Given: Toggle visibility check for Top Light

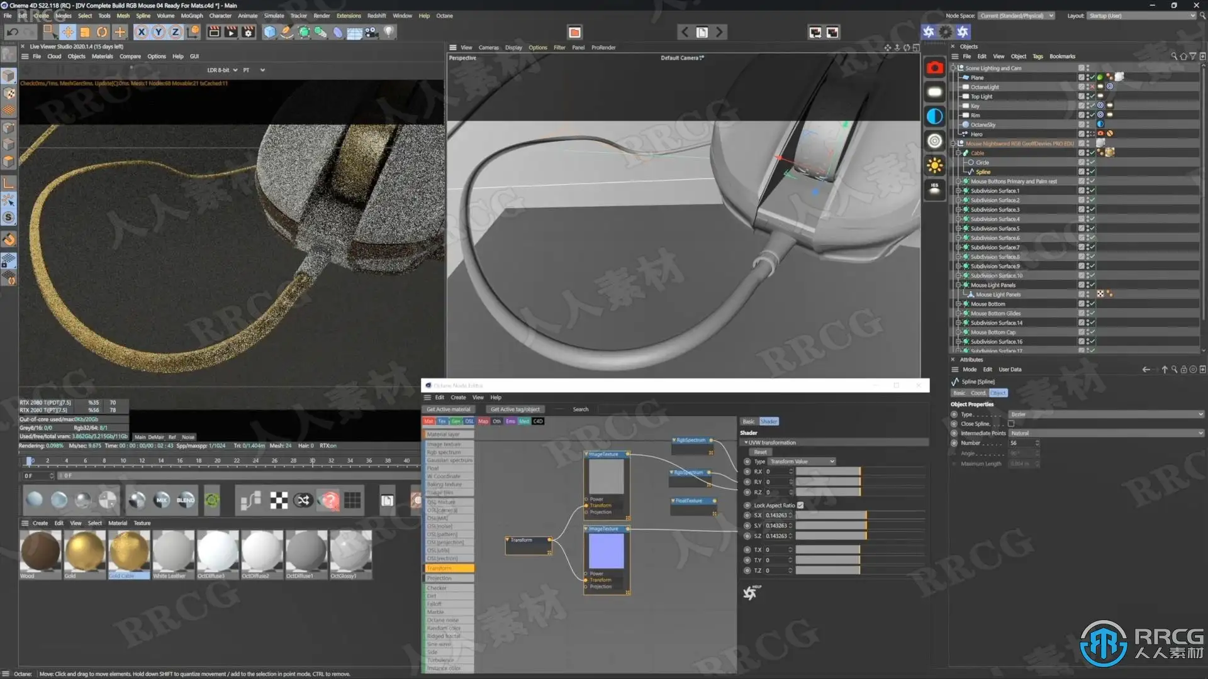Looking at the screenshot, I should (1092, 96).
